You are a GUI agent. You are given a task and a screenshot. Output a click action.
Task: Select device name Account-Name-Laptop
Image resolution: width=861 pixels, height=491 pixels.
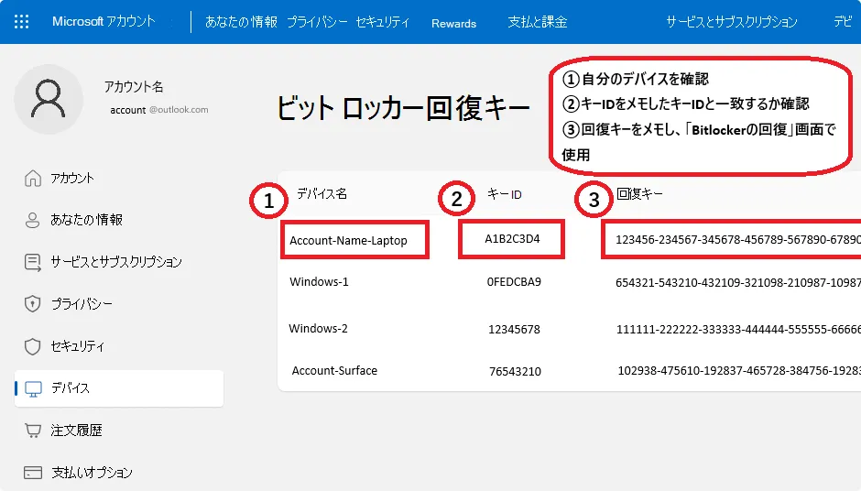pos(348,241)
